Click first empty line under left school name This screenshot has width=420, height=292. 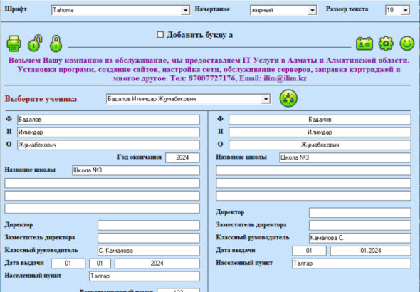(x=102, y=183)
